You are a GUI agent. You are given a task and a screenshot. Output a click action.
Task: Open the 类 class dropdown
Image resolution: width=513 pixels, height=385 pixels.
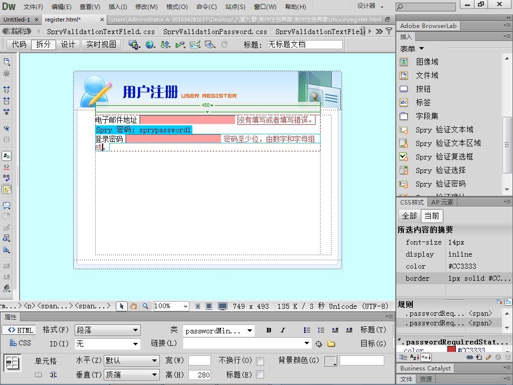[x=218, y=331]
